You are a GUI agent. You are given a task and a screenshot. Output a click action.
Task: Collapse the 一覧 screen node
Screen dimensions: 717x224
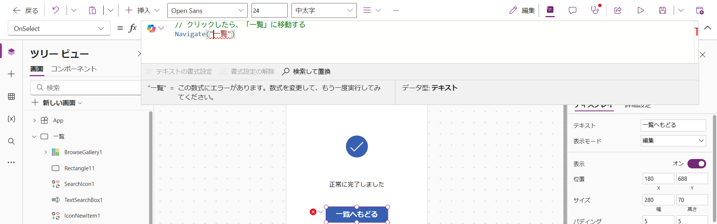(x=34, y=136)
